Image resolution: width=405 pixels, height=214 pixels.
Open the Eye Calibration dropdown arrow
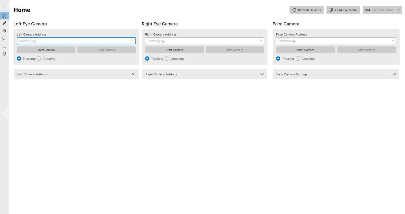tap(399, 10)
